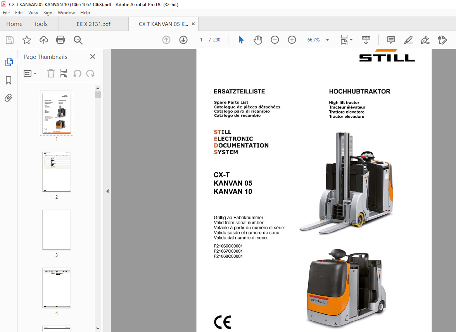Open the Window menu
This screenshot has width=456, height=332.
click(x=66, y=13)
